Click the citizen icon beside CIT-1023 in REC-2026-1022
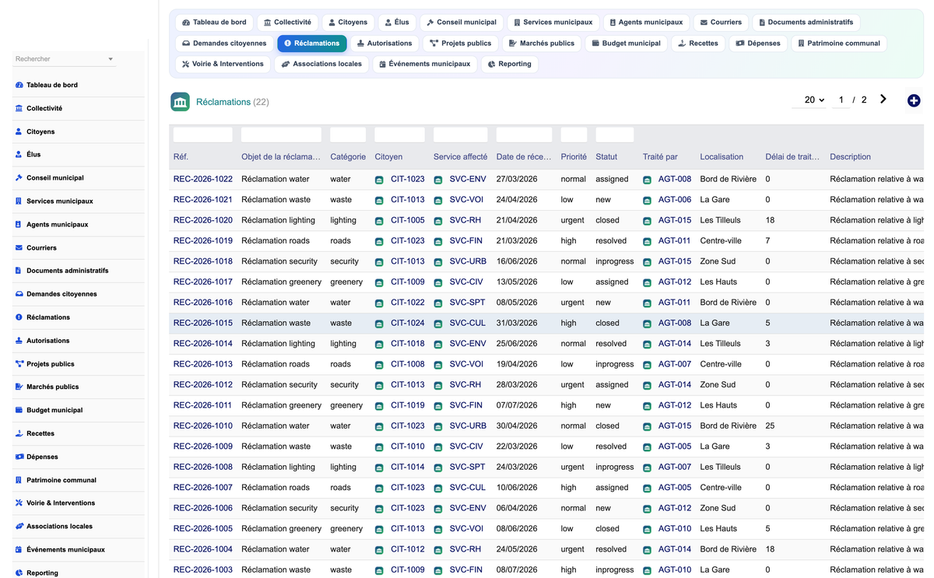Screen dimensions: 934x578 (x=379, y=180)
